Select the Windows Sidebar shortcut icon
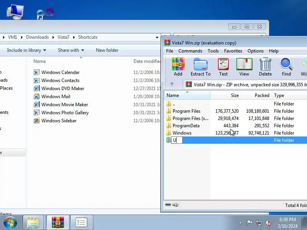The height and width of the screenshot is (230, 307). point(36,121)
